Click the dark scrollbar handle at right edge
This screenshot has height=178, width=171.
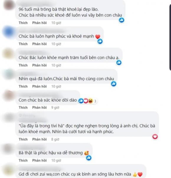point(170,37)
